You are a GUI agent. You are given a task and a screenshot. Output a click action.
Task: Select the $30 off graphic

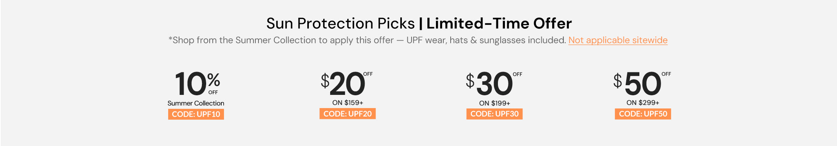point(494,83)
